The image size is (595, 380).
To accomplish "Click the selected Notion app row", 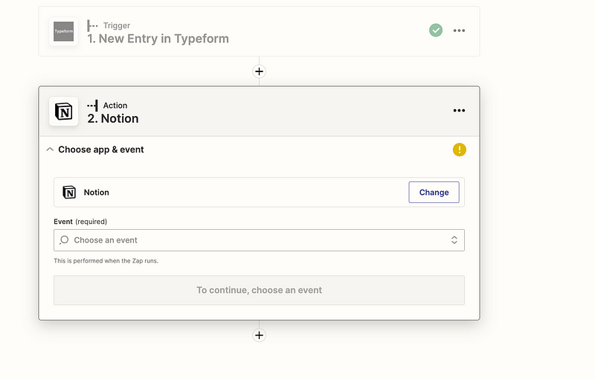I will coord(259,193).
